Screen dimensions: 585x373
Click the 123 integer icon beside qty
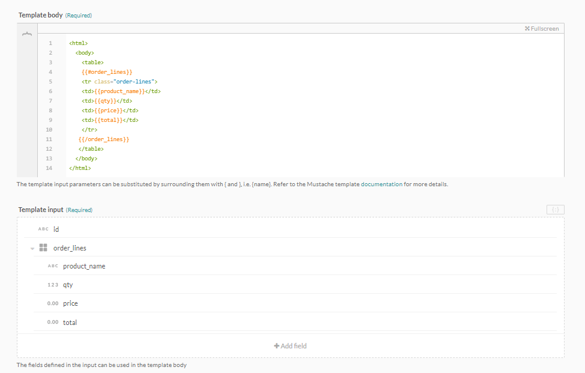[x=52, y=284]
